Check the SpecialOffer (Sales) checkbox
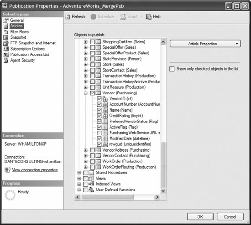251x225 pixels. (93, 47)
